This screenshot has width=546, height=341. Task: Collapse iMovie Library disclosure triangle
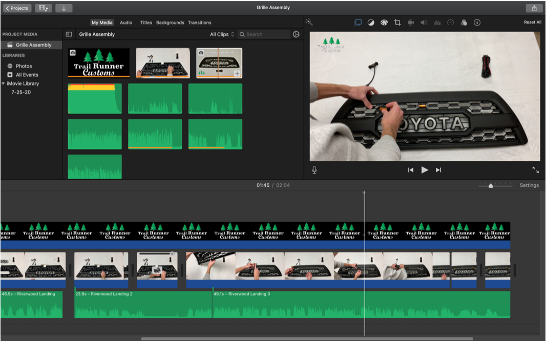click(x=3, y=83)
